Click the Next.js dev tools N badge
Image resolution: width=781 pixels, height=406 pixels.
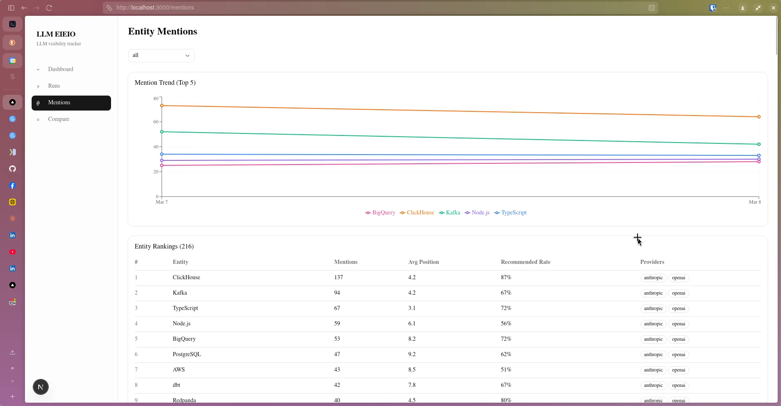[41, 387]
